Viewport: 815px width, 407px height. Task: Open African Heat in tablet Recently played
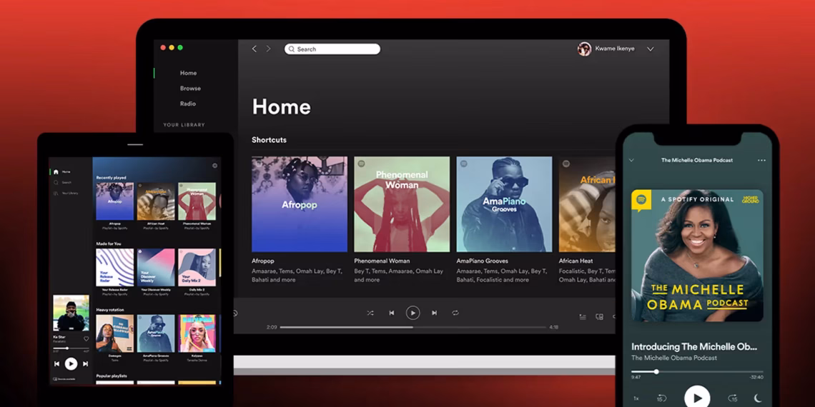click(156, 201)
